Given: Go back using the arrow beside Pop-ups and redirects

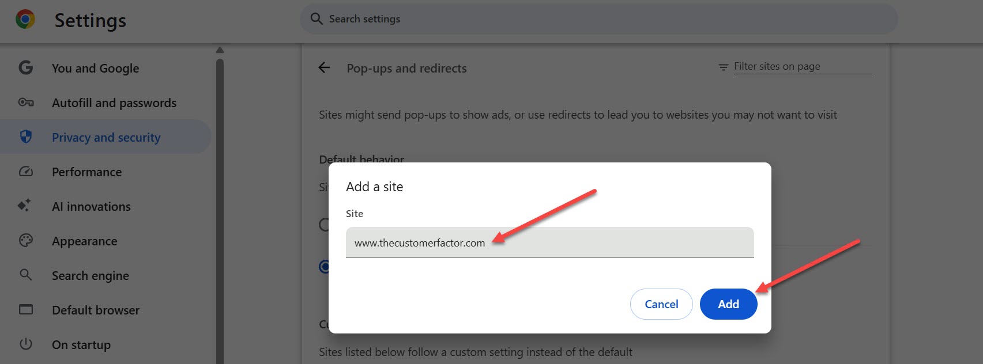Looking at the screenshot, I should [x=324, y=68].
